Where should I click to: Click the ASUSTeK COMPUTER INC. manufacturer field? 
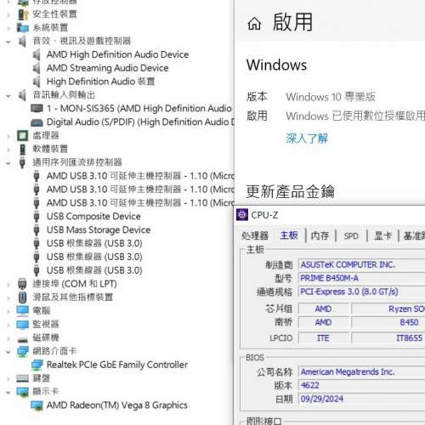coord(362,265)
